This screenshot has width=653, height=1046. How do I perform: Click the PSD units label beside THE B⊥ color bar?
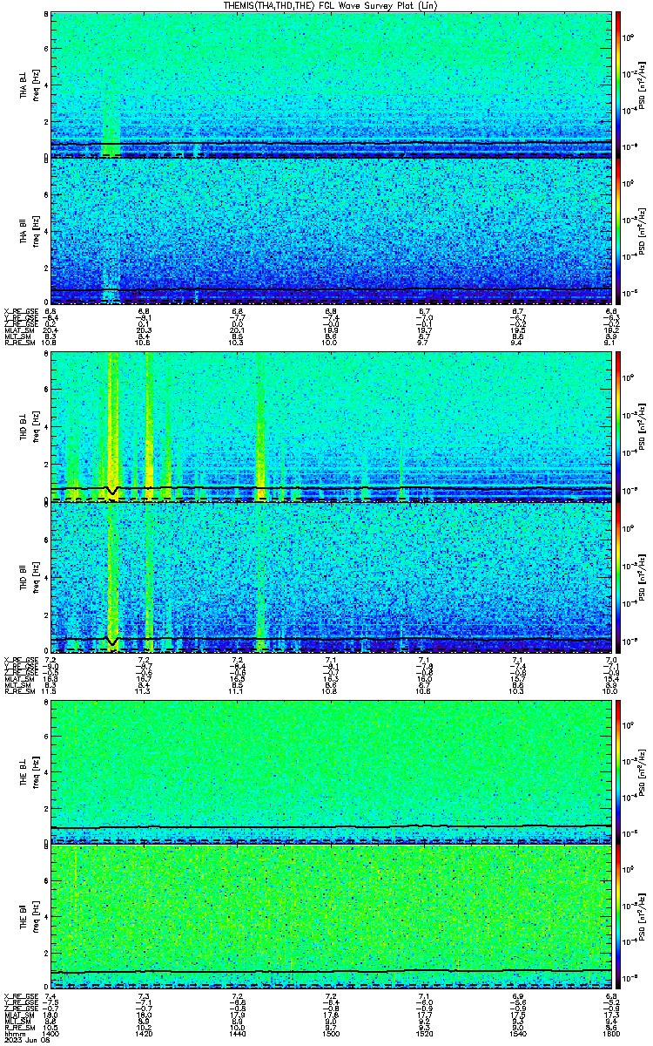[643, 771]
